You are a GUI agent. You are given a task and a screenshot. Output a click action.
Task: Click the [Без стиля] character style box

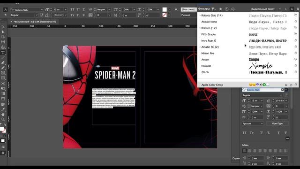click(188, 9)
